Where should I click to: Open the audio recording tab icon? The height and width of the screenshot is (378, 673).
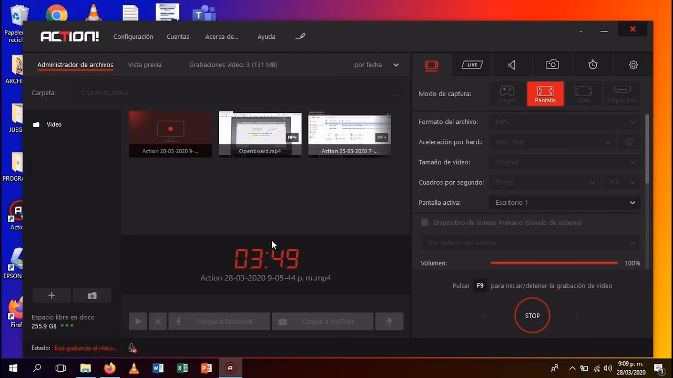512,65
